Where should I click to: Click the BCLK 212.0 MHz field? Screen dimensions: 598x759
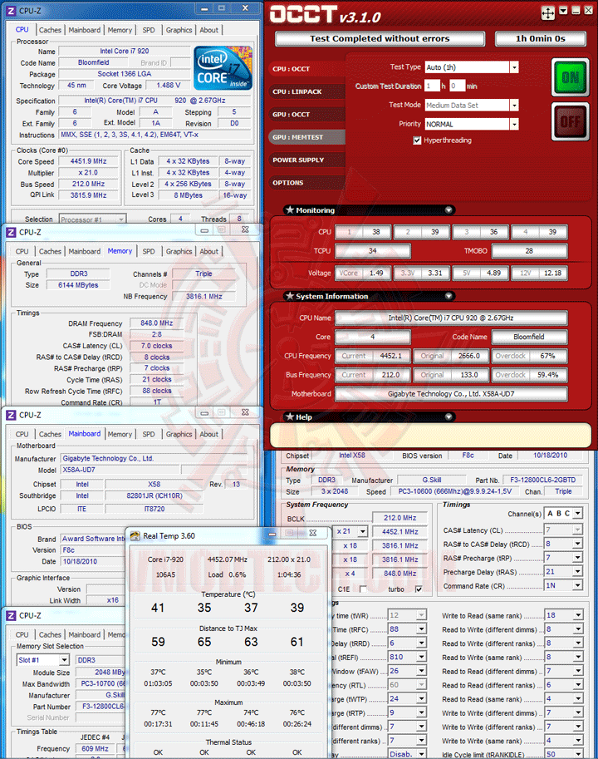(x=399, y=518)
